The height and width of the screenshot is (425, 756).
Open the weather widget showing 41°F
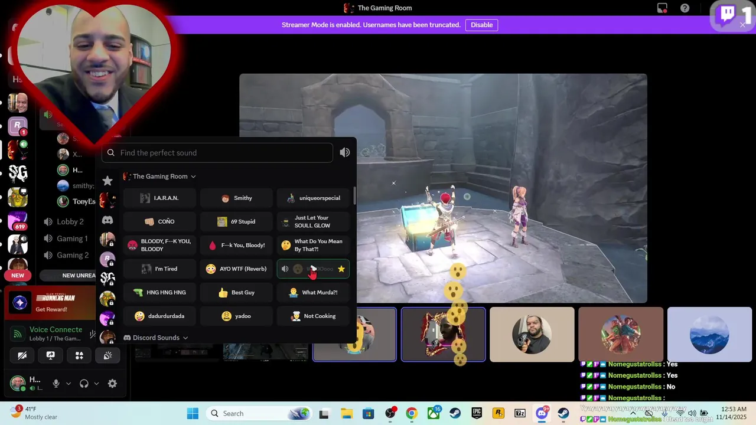point(34,413)
